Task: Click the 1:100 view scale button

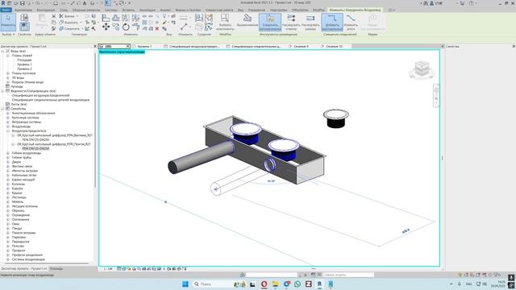Action: pyautogui.click(x=108, y=269)
